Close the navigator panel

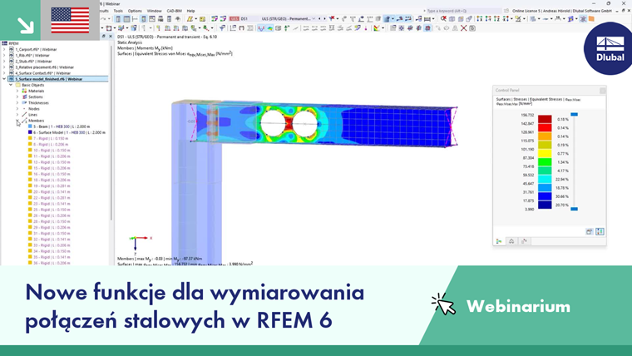pos(111,37)
